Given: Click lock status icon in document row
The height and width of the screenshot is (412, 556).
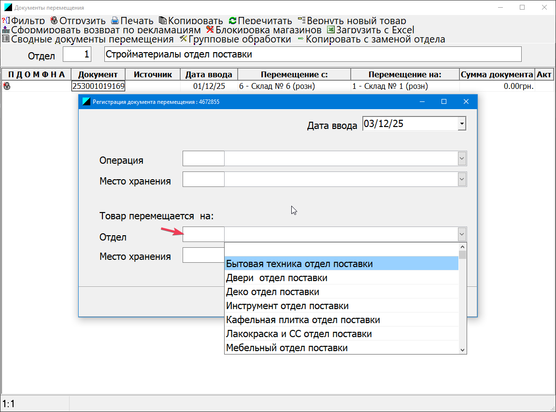Looking at the screenshot, I should click(x=7, y=86).
